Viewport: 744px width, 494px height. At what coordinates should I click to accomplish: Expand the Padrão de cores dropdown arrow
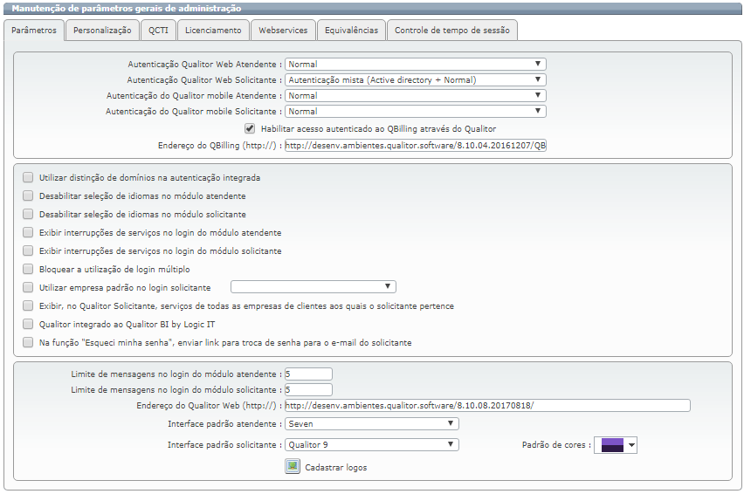coord(631,445)
